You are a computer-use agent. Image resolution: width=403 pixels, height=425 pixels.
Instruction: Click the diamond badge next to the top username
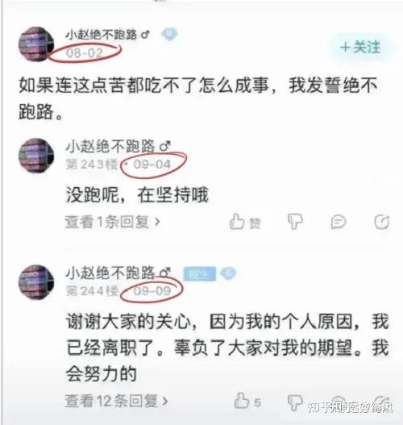(169, 34)
